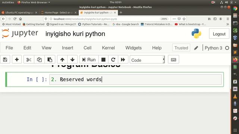This screenshot has width=239, height=134.
Task: Go back with browser back arrow
Action: [x=3, y=19]
